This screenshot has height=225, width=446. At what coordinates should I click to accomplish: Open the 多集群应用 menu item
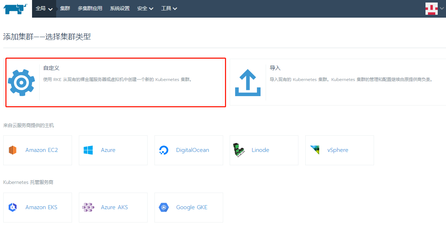(x=90, y=9)
